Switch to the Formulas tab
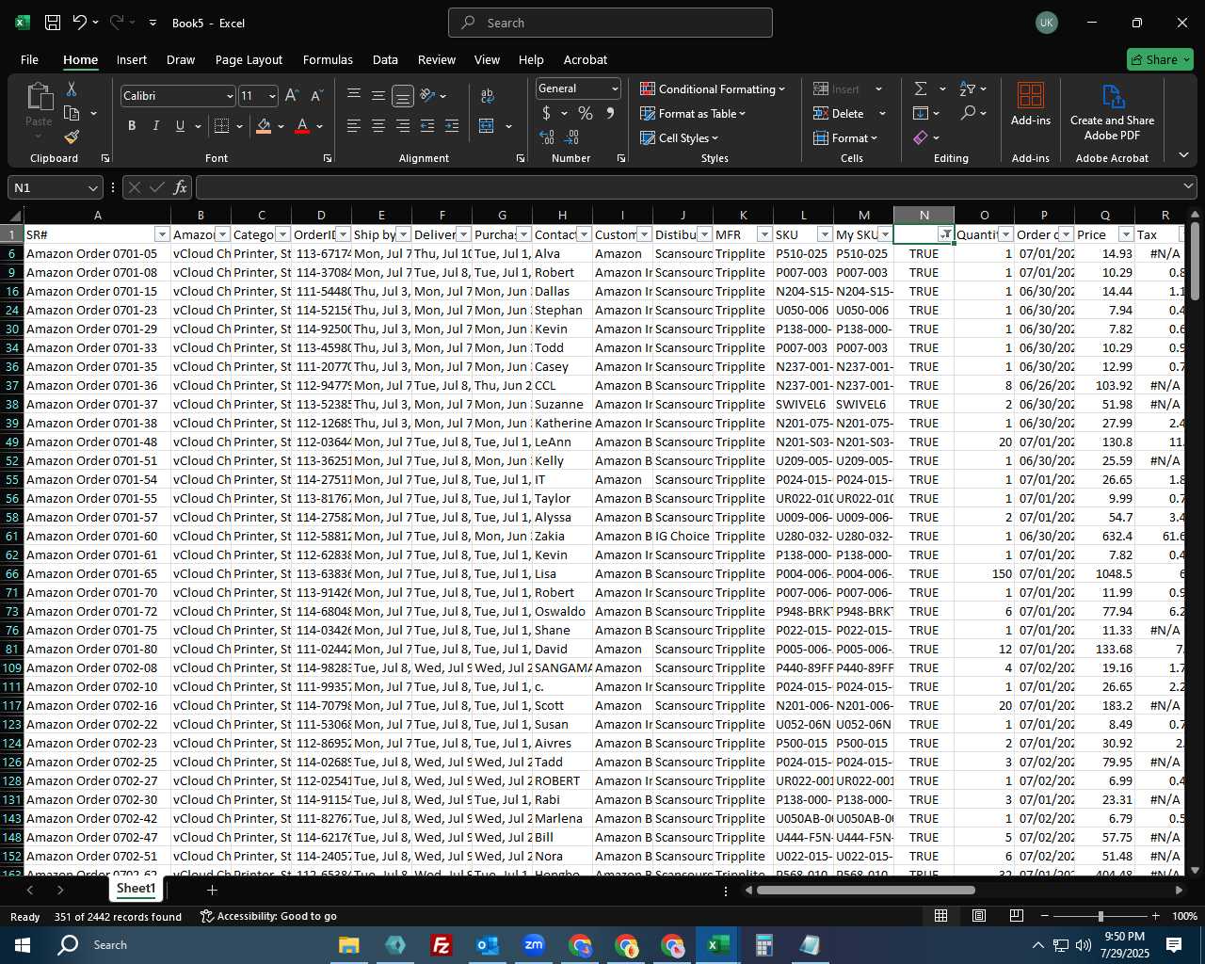This screenshot has width=1205, height=964. pos(328,59)
